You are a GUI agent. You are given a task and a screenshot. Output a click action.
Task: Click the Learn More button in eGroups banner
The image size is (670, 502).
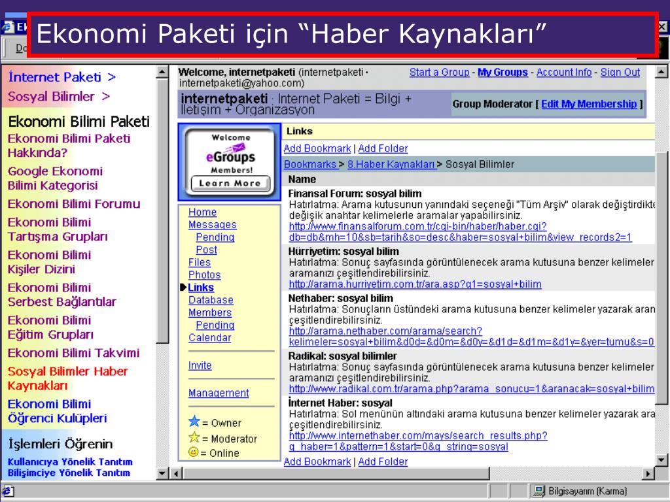(230, 184)
